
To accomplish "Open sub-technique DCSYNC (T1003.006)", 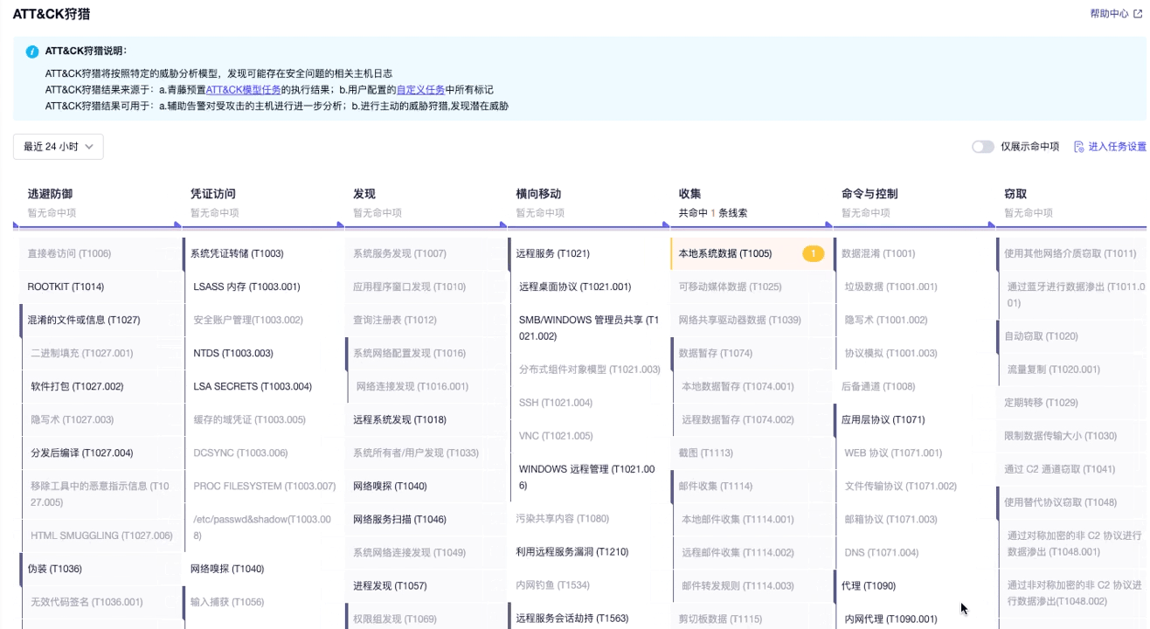I will (240, 453).
